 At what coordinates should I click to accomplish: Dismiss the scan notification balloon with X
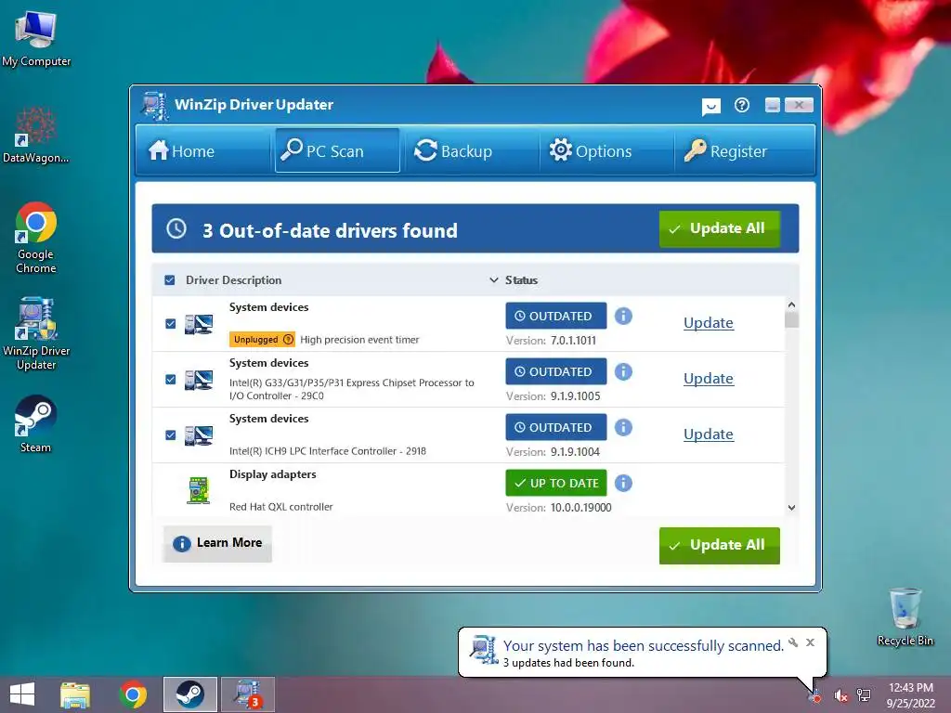click(810, 642)
